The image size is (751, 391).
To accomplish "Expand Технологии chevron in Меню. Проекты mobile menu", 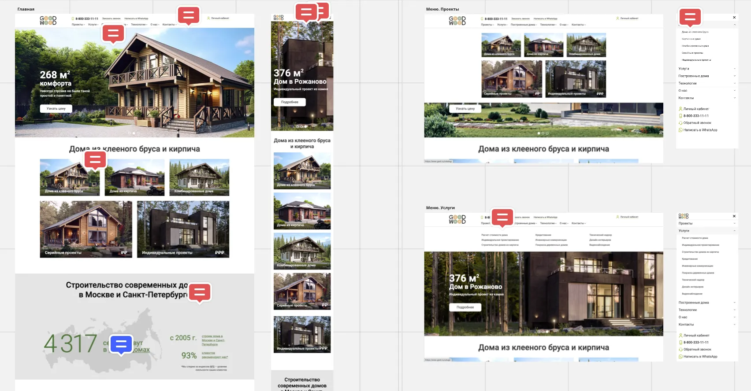I will pyautogui.click(x=735, y=83).
